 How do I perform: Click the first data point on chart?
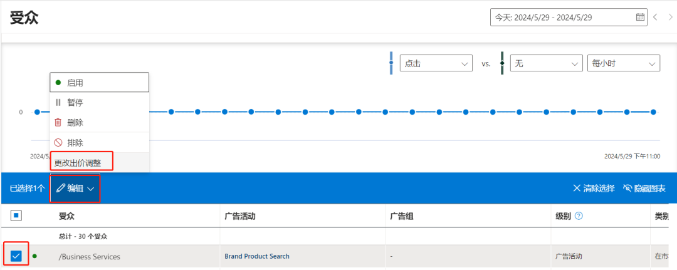coord(37,112)
